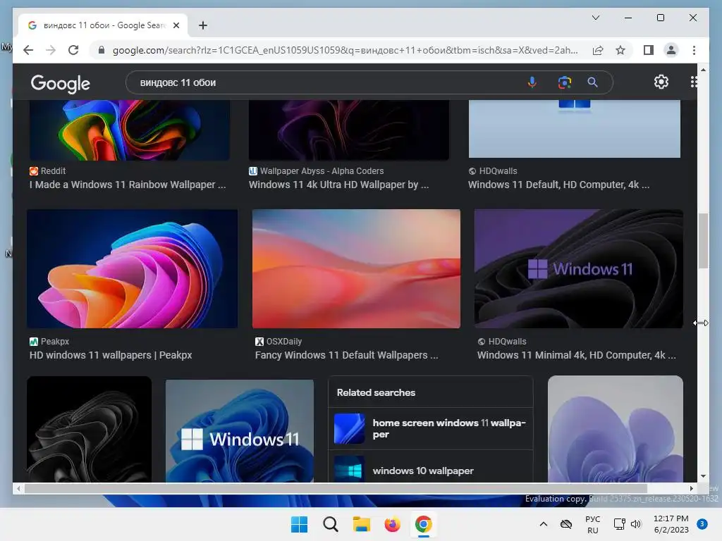Open 'Windows 11 Minimal 4k, HD Computer' link
The width and height of the screenshot is (722, 541).
(x=576, y=355)
